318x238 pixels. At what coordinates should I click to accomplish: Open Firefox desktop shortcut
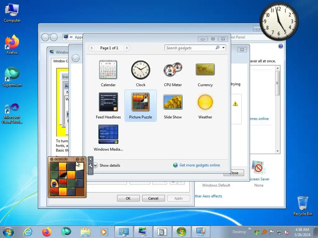coord(12,45)
